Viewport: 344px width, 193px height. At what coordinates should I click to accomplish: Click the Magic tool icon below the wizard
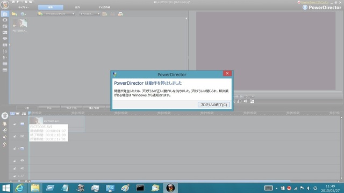(5, 124)
